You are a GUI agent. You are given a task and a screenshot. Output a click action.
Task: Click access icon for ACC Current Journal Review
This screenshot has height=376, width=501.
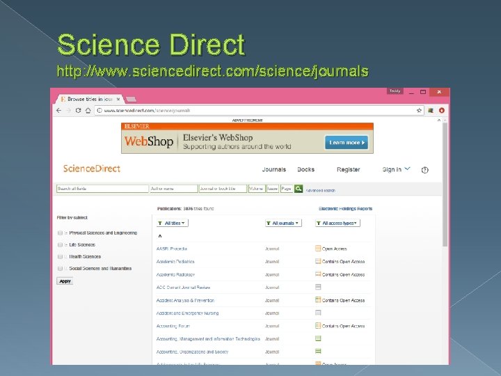318,287
